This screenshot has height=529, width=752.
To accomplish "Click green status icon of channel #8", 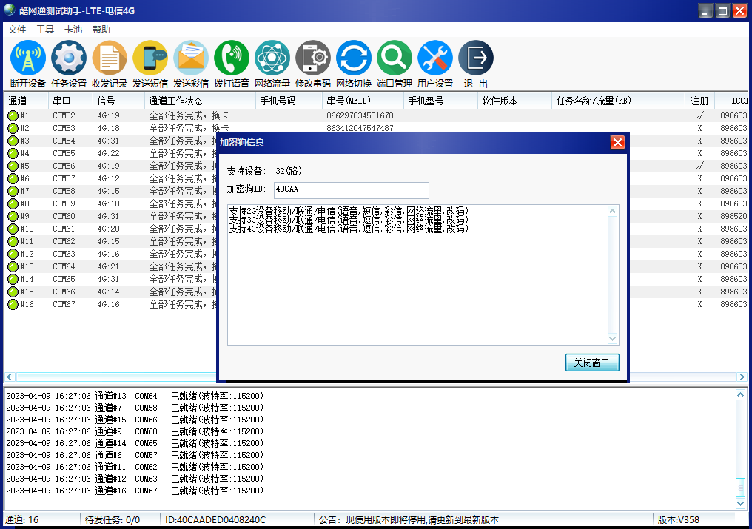I will point(13,203).
